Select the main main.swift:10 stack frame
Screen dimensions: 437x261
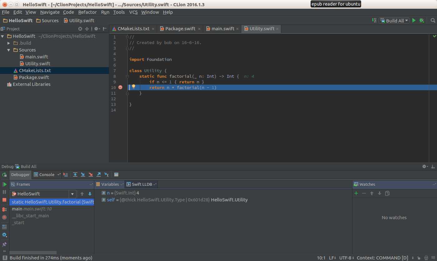click(x=52, y=209)
